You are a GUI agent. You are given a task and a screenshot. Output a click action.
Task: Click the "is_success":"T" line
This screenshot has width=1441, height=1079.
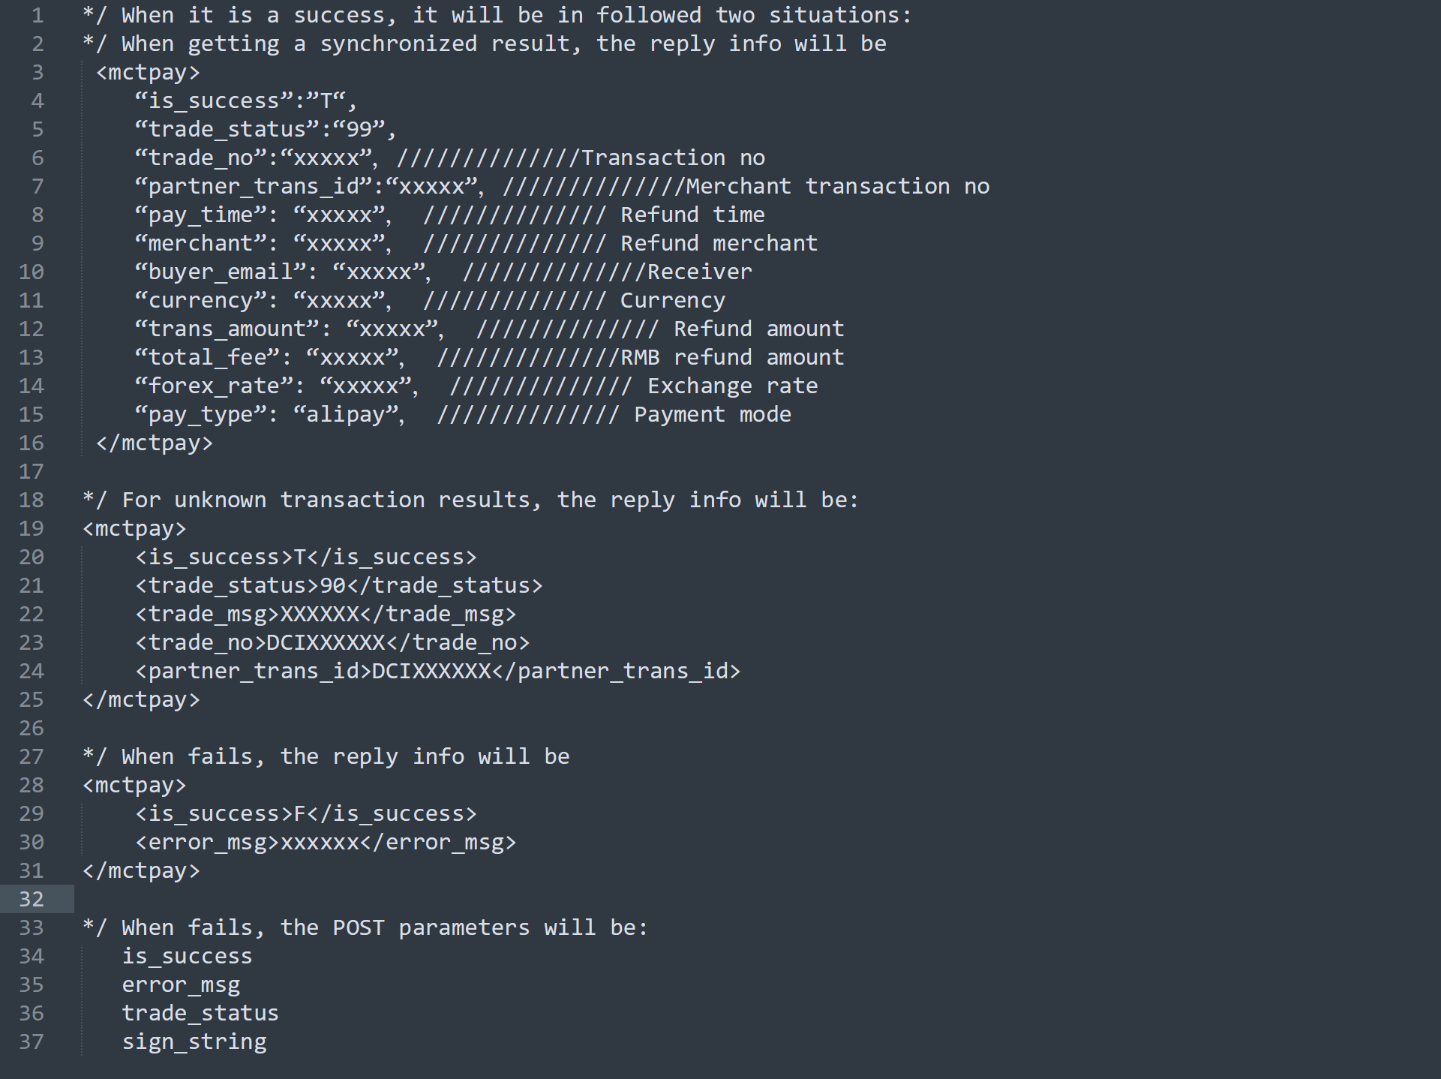click(245, 101)
